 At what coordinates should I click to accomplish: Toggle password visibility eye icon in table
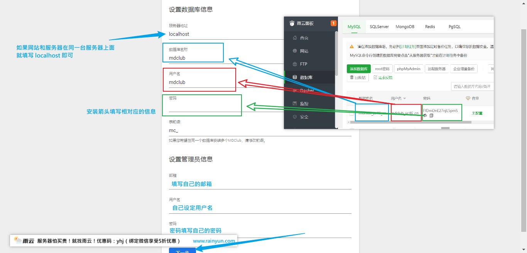tap(425, 116)
